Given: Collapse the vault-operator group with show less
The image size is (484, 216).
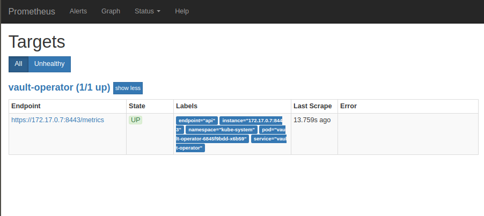Looking at the screenshot, I should tap(128, 88).
